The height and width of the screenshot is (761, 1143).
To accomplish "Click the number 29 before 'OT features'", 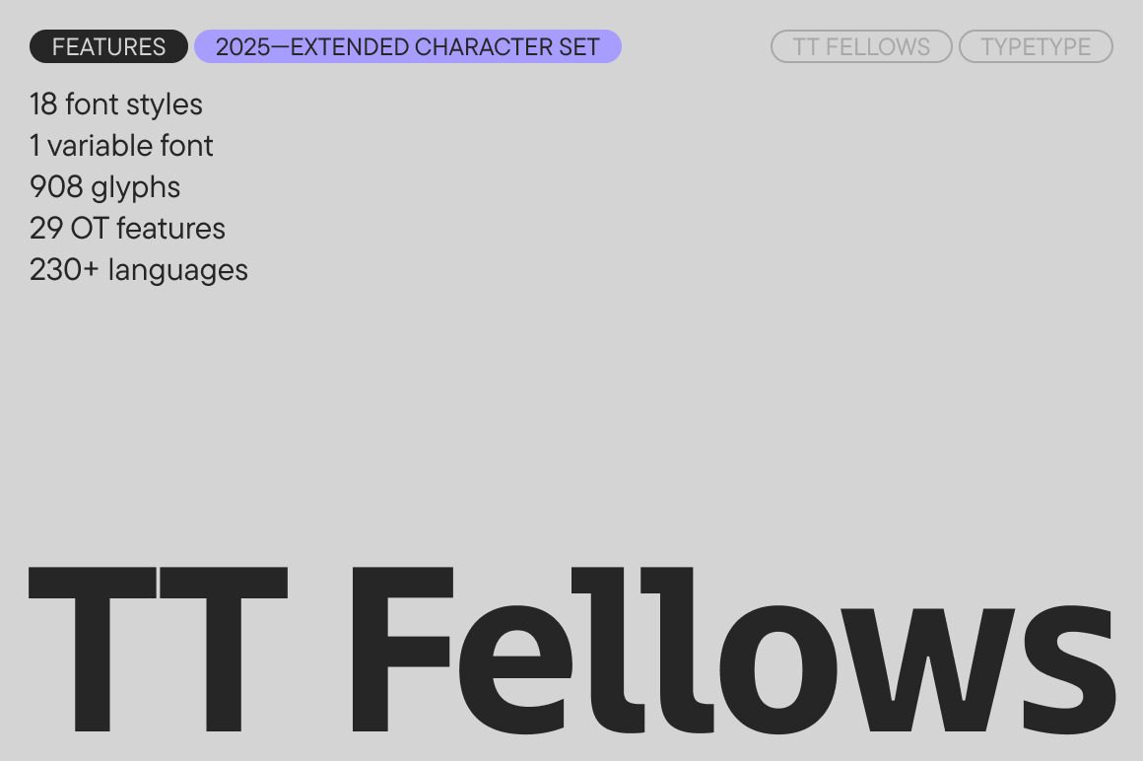I will click(x=46, y=229).
